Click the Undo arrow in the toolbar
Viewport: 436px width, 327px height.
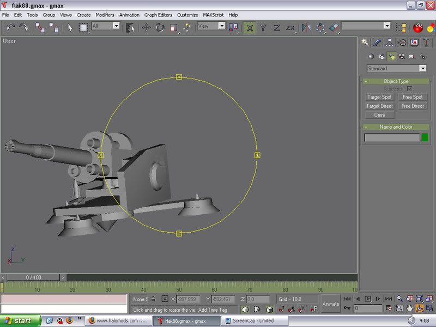[x=10, y=28]
